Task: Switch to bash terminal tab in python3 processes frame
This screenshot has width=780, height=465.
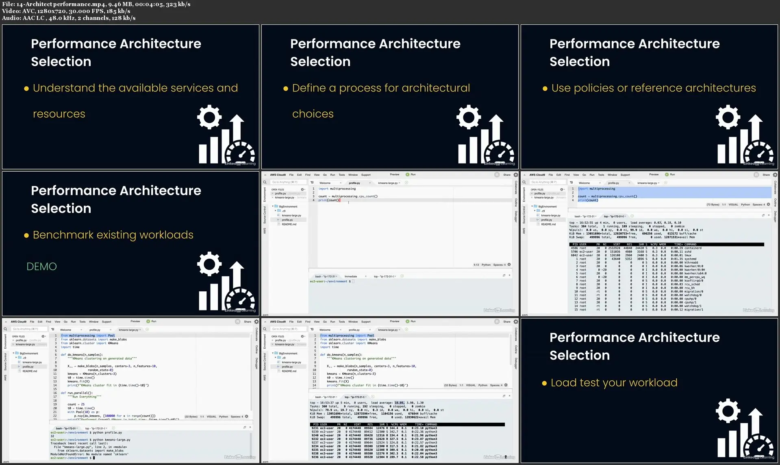Action: (x=326, y=397)
